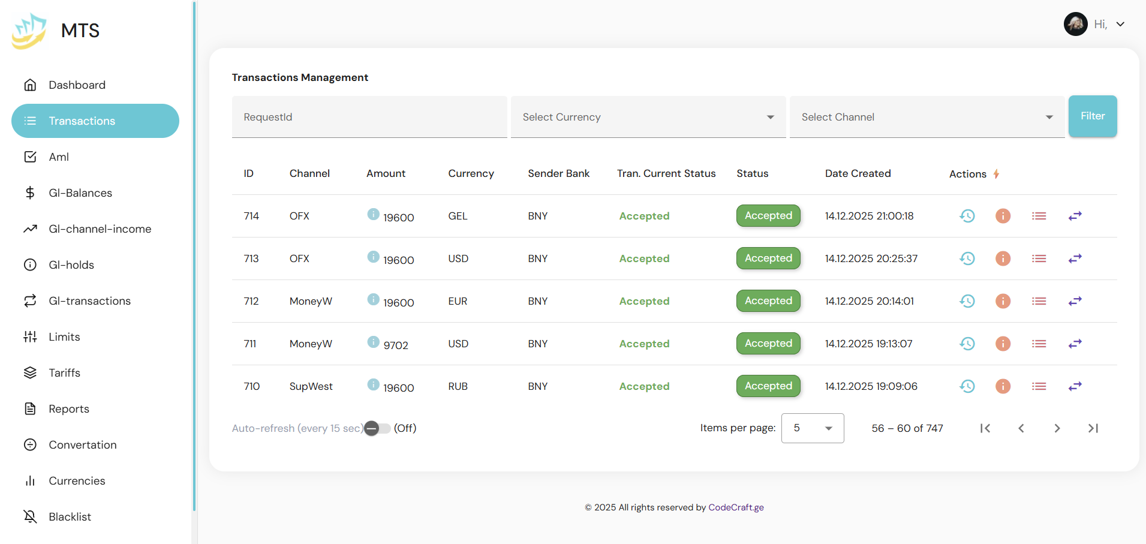Open list details for transaction 712
The height and width of the screenshot is (544, 1146).
1039,301
